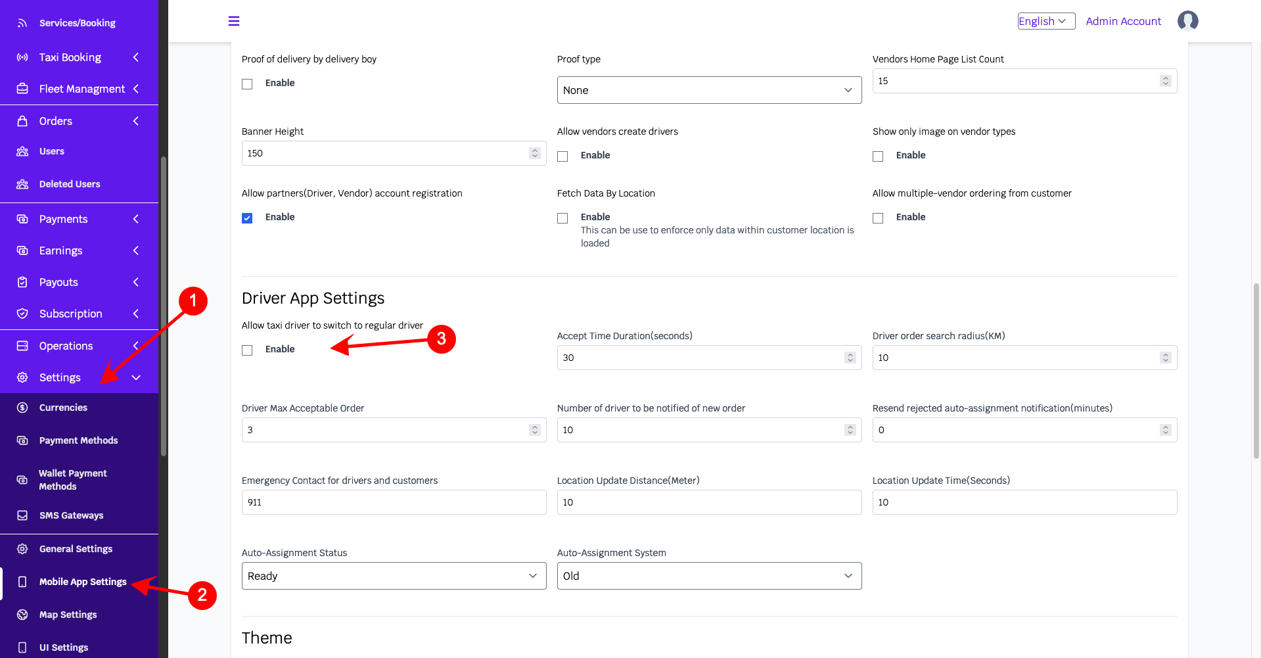Go to Payment Methods in sidebar

[x=78, y=440]
